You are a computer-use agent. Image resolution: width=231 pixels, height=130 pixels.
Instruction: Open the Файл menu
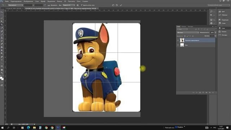7,1
